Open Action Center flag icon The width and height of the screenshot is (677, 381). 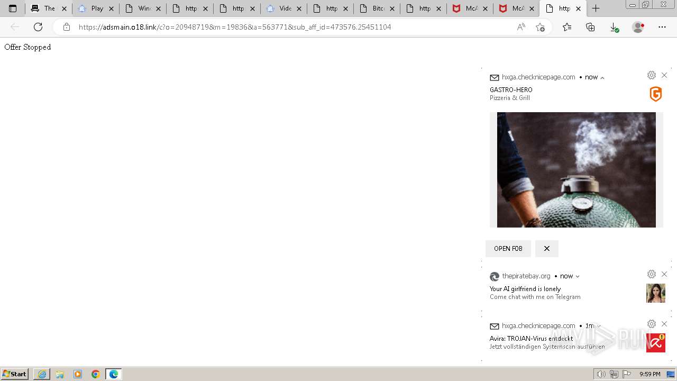coord(627,374)
